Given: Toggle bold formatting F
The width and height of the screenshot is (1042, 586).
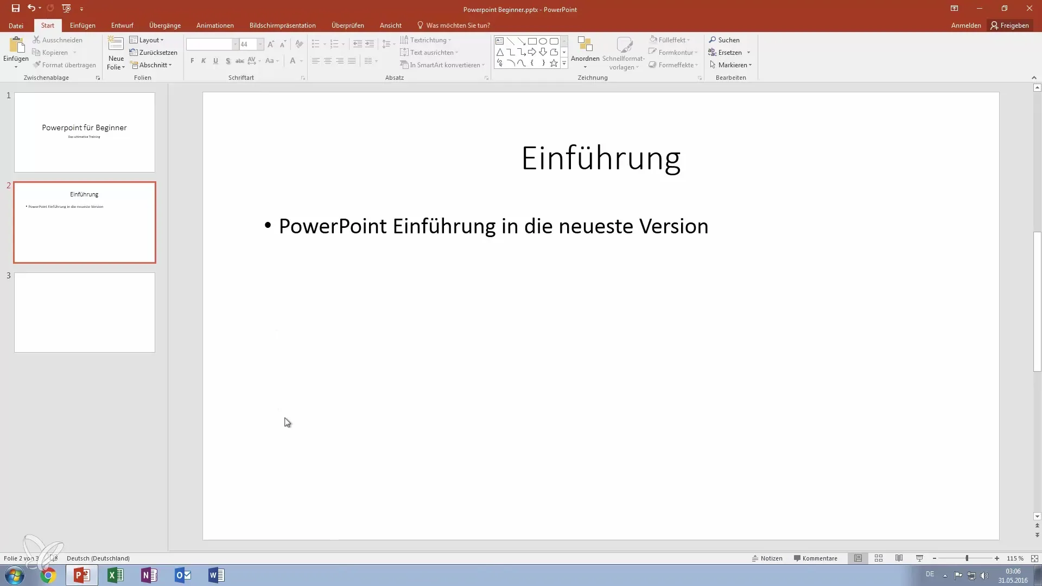Looking at the screenshot, I should (192, 61).
